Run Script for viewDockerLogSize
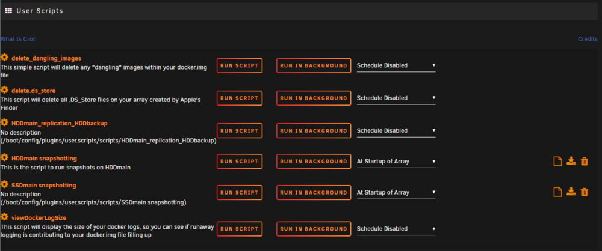The image size is (602, 251). [240, 229]
